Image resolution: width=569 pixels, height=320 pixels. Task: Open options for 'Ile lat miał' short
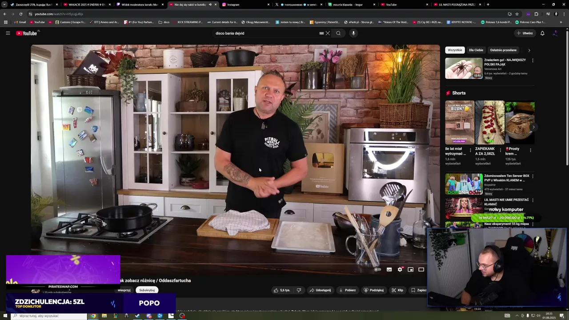coord(470,150)
